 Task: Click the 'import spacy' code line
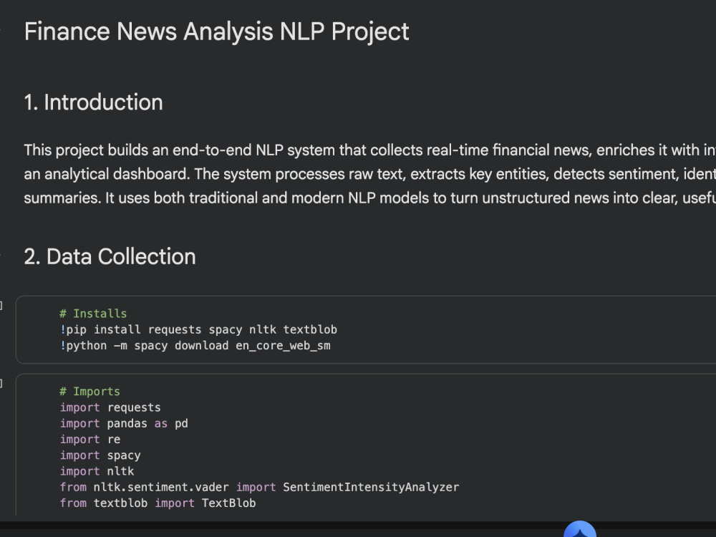tap(100, 455)
